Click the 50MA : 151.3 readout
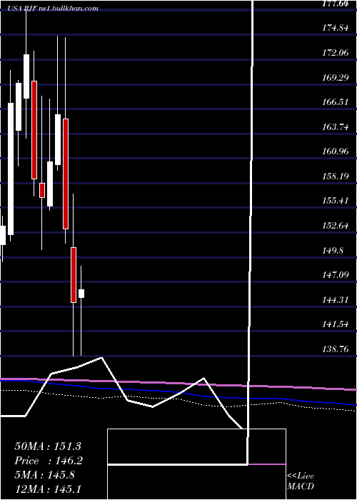 (48, 446)
